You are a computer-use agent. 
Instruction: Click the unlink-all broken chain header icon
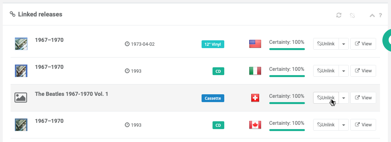352,15
